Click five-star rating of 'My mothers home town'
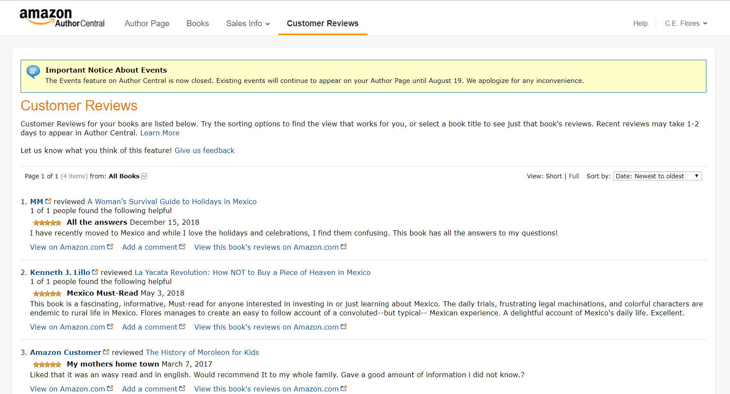The width and height of the screenshot is (730, 394). tap(47, 364)
